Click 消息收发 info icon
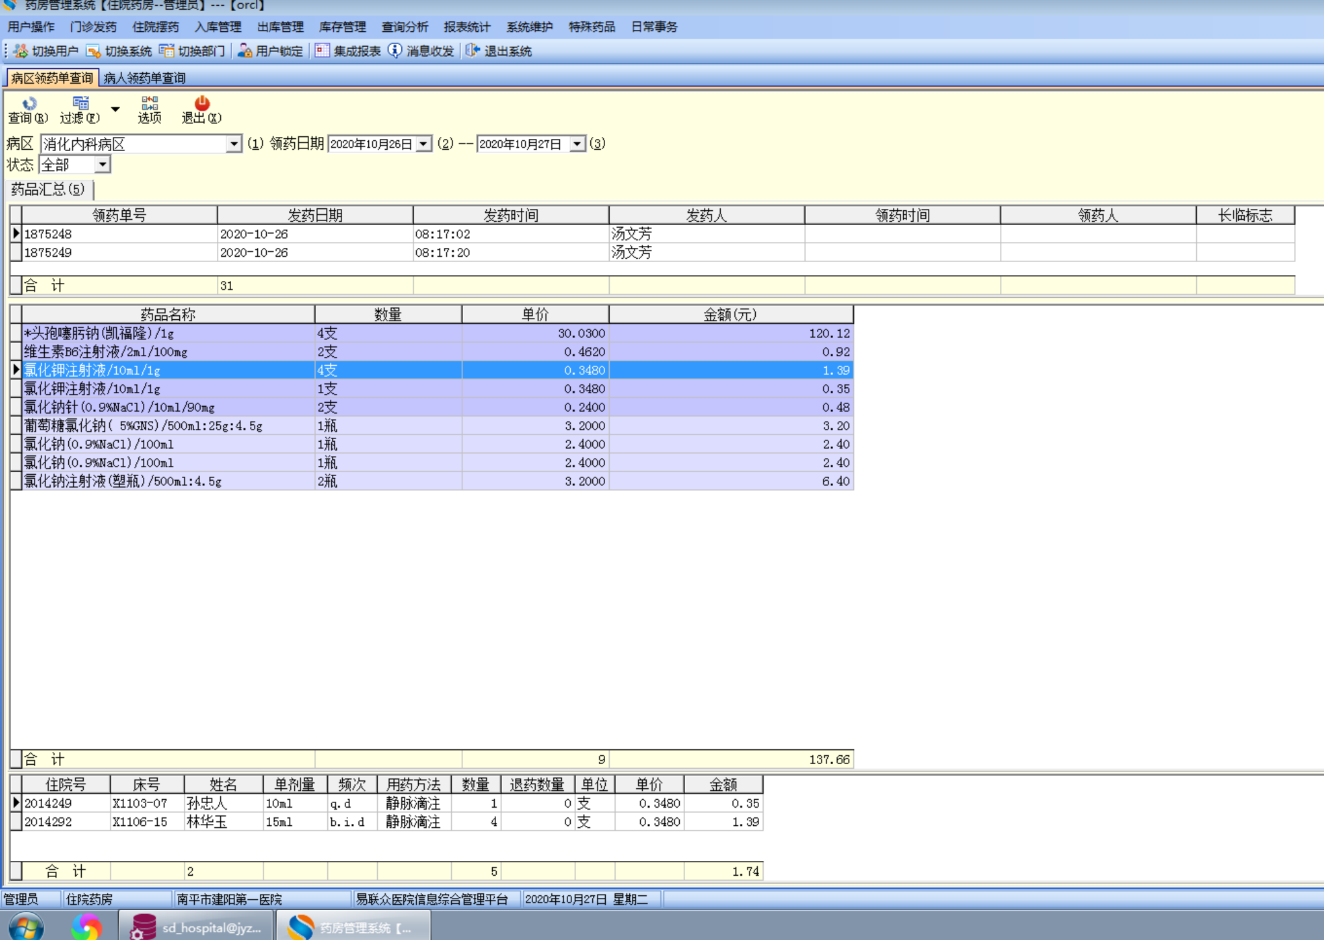This screenshot has height=940, width=1324. [395, 51]
